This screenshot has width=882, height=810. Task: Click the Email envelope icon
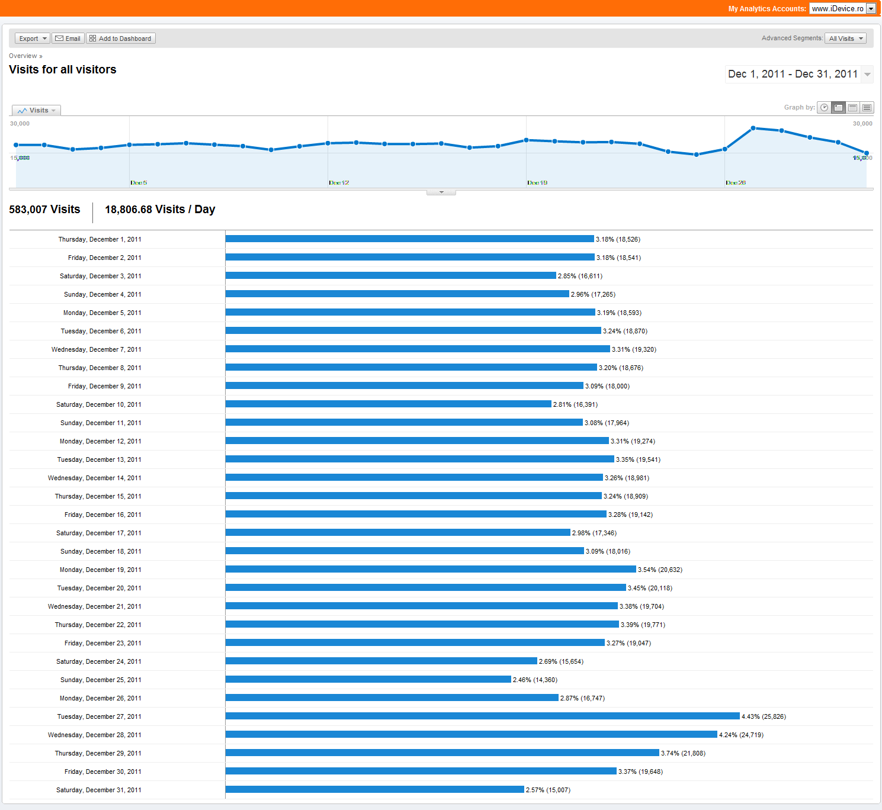click(x=59, y=38)
